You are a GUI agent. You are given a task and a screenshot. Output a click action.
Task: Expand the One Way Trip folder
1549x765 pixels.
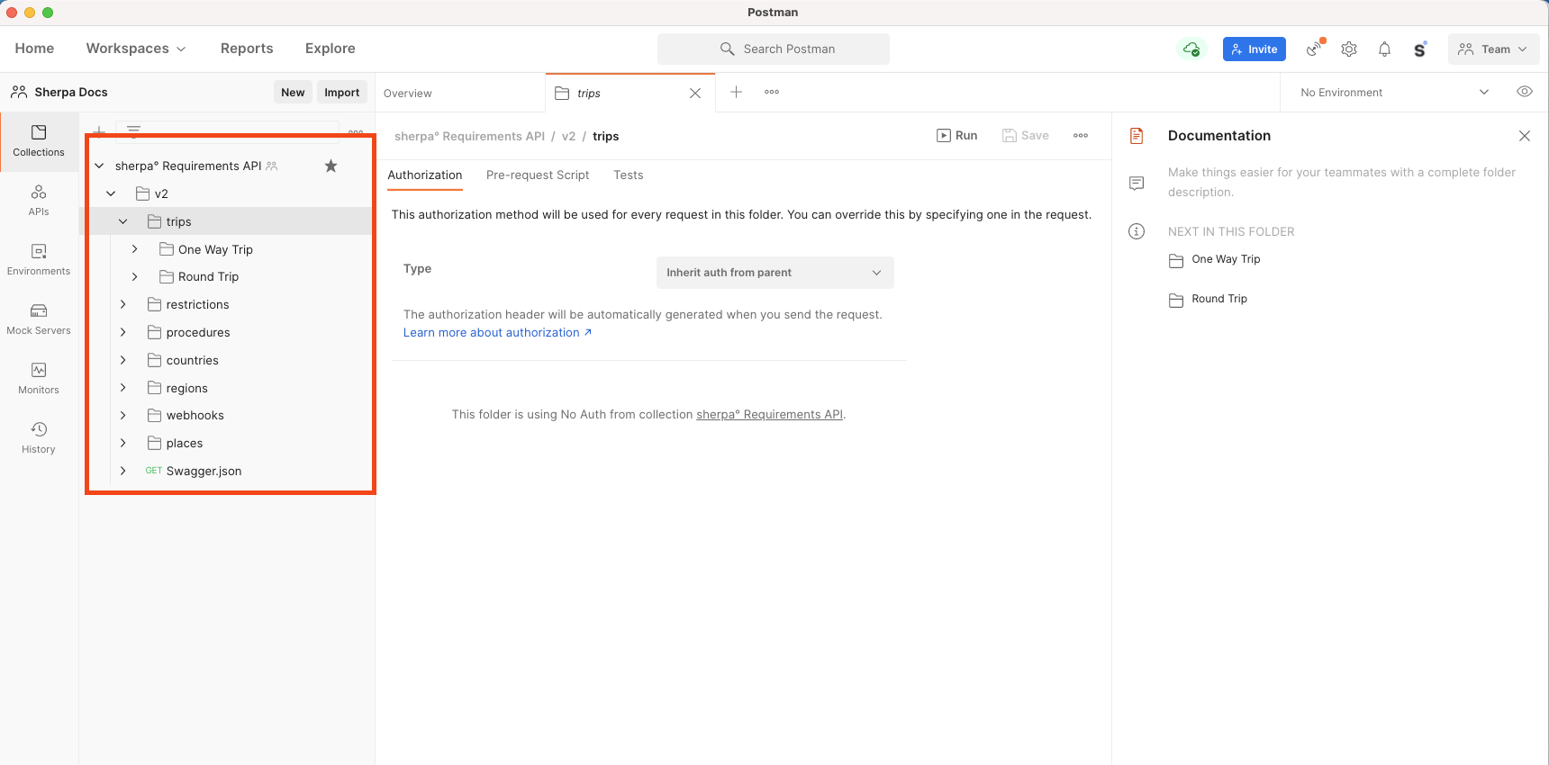(x=135, y=249)
